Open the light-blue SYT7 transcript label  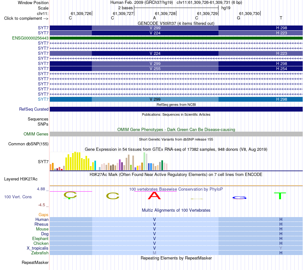pos(43,99)
